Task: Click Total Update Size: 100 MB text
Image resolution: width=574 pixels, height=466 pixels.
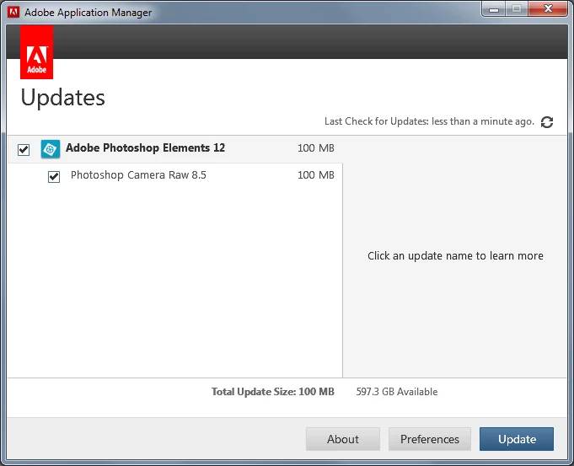Action: tap(273, 392)
